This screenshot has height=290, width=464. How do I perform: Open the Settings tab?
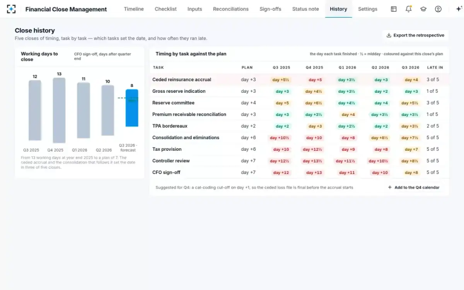368,9
